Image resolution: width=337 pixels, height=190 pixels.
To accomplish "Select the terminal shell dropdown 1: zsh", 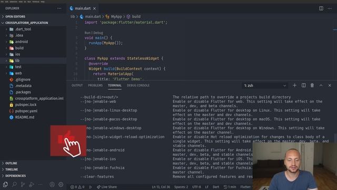I will (265, 85).
